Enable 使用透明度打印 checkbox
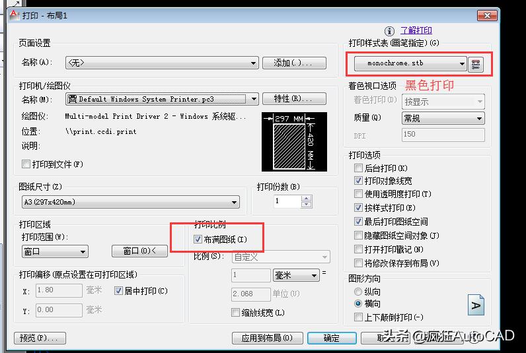 tap(358, 193)
